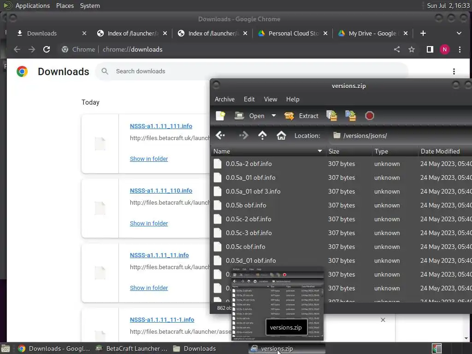The image size is (472, 354).
Task: Open Chrome three-dot main menu
Action: [x=460, y=49]
